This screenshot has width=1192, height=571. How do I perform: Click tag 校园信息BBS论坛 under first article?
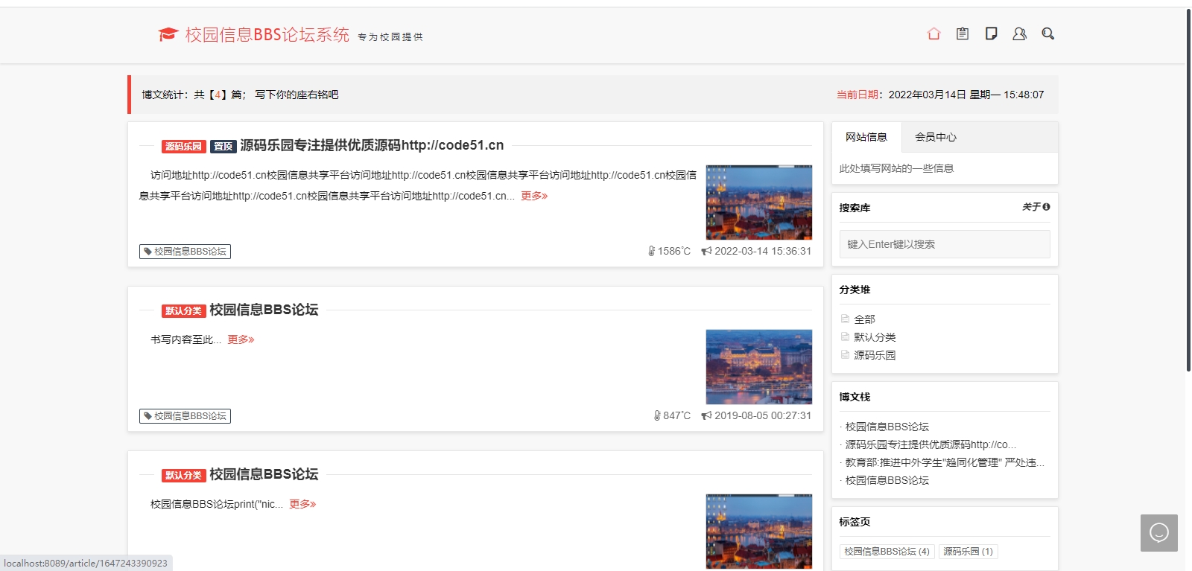[x=185, y=252]
